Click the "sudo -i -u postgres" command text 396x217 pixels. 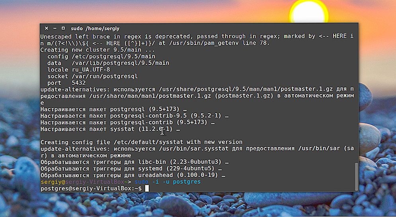[168, 182]
